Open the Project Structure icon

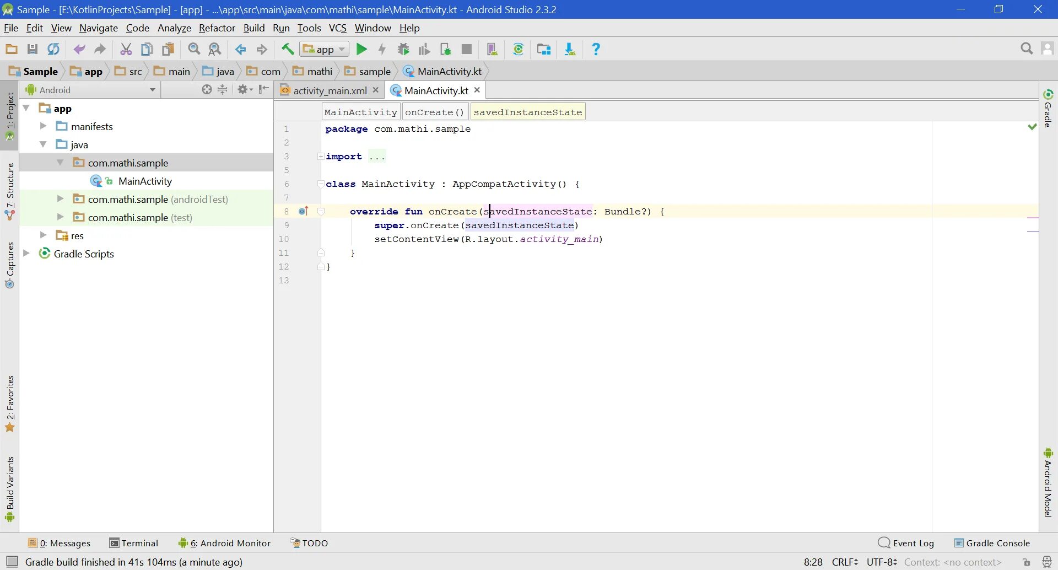tap(544, 50)
